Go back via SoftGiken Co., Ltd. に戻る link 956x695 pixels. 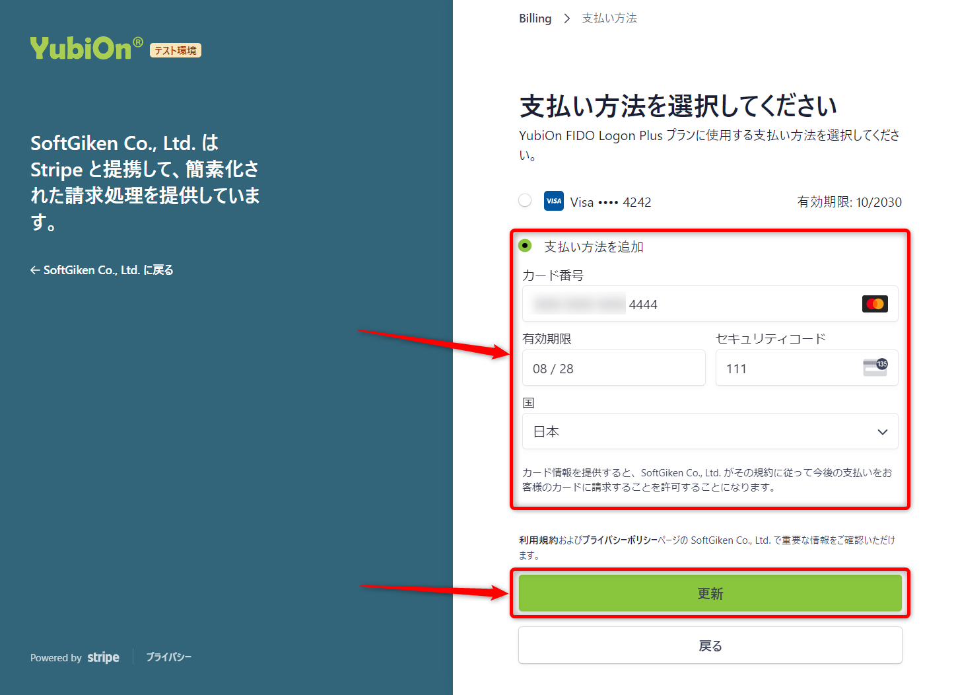(x=102, y=270)
